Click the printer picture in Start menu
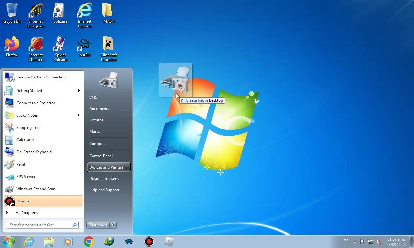 (109, 80)
